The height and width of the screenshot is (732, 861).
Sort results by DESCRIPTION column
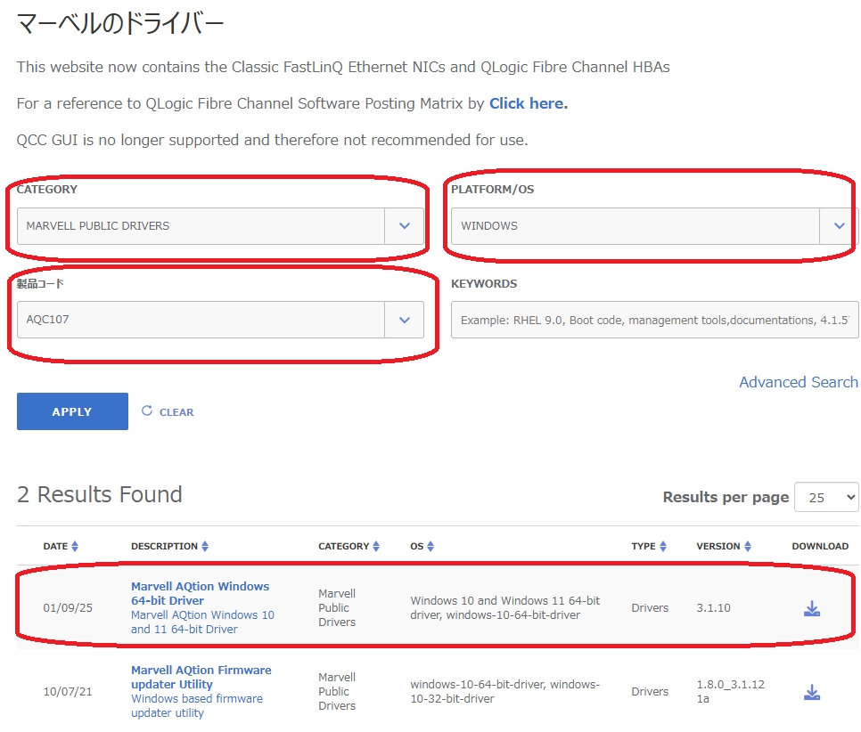click(x=169, y=546)
